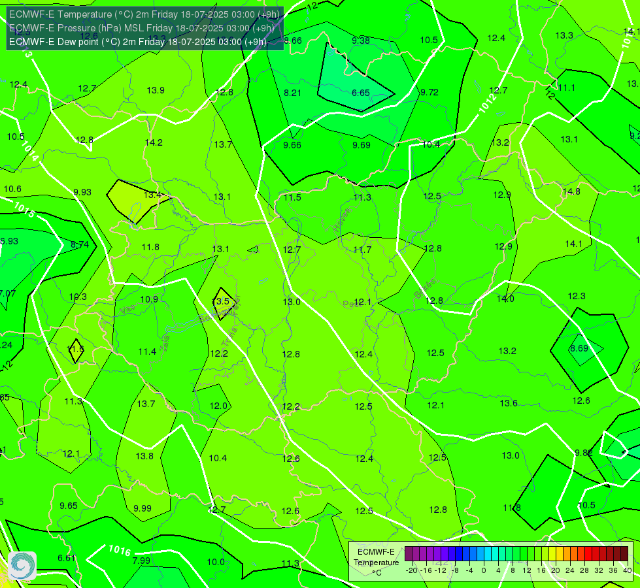Image resolution: width=640 pixels, height=588 pixels.
Task: Select the ECMWF-E Dew point 2m header line
Action: click(138, 42)
